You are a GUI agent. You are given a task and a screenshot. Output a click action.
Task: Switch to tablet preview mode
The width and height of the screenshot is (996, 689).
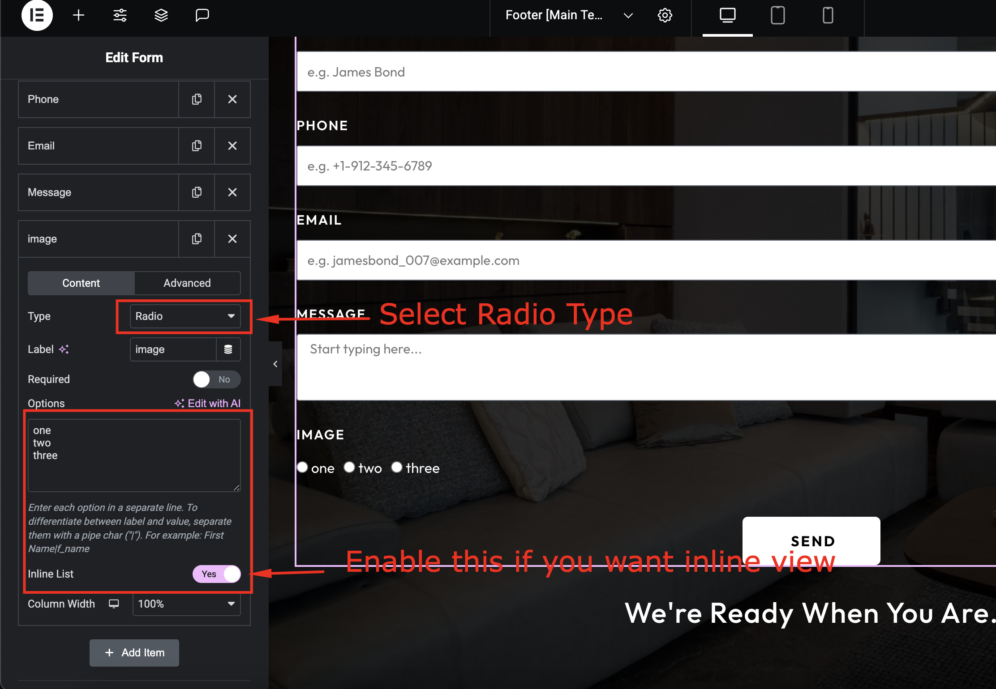coord(777,16)
